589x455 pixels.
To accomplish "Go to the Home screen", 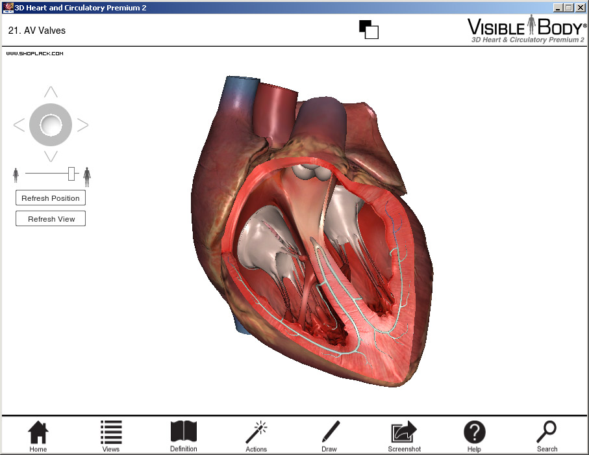I will 38,436.
